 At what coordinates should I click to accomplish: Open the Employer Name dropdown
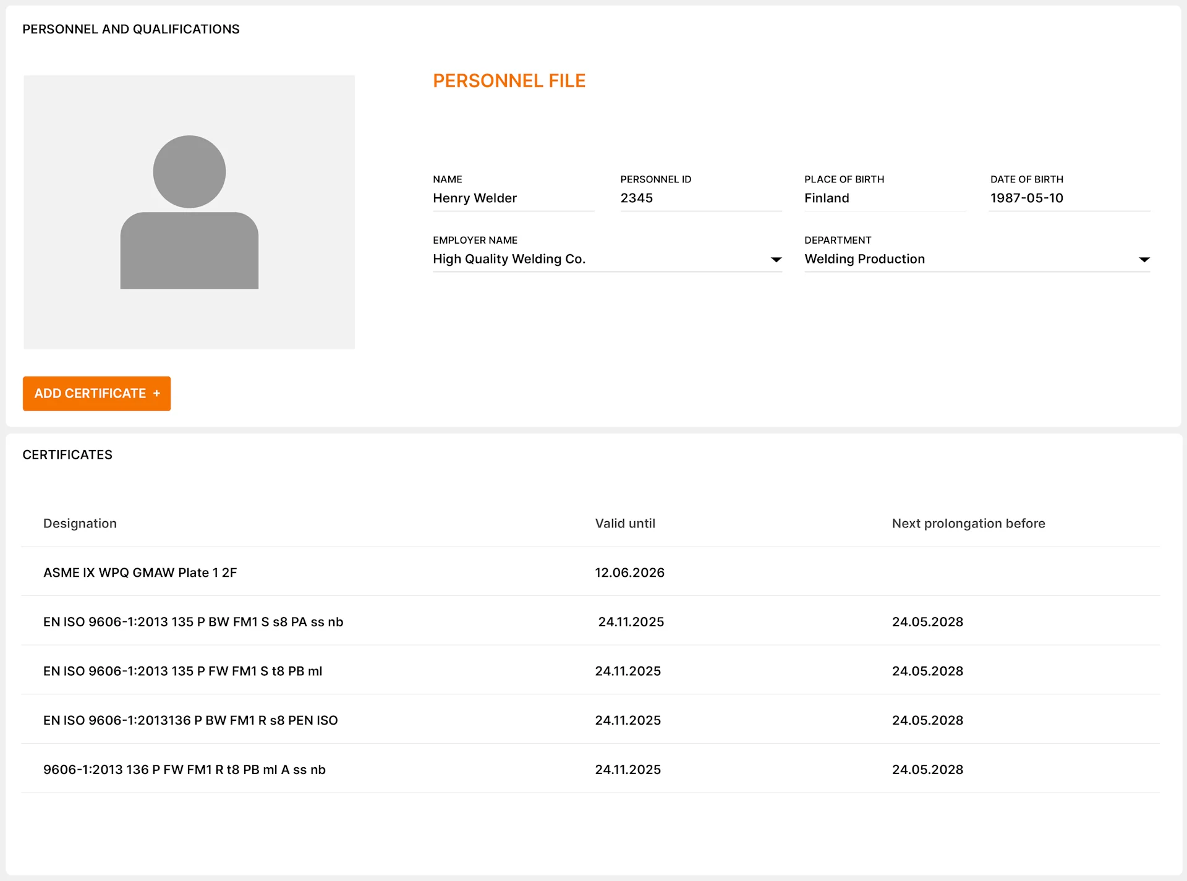click(x=776, y=260)
